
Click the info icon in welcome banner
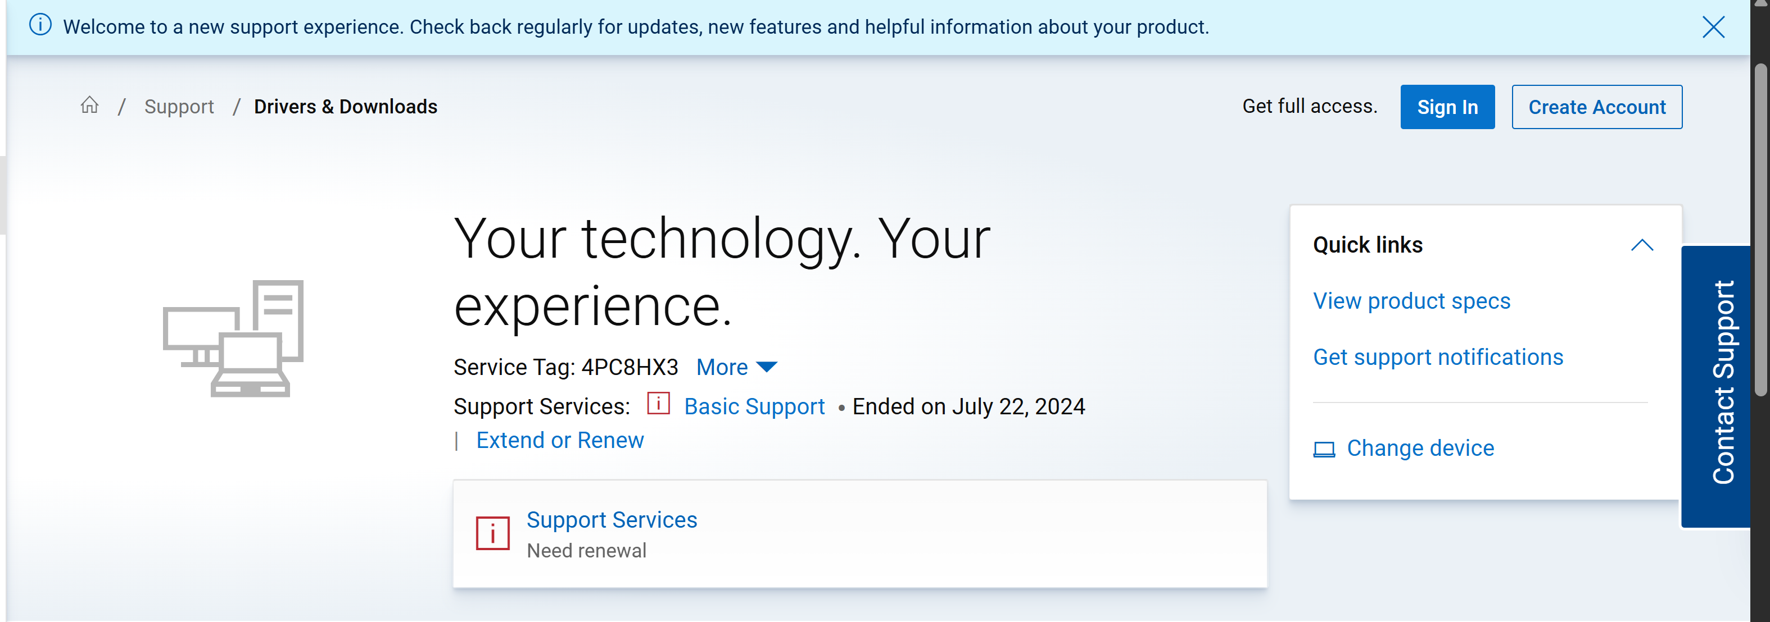[40, 25]
